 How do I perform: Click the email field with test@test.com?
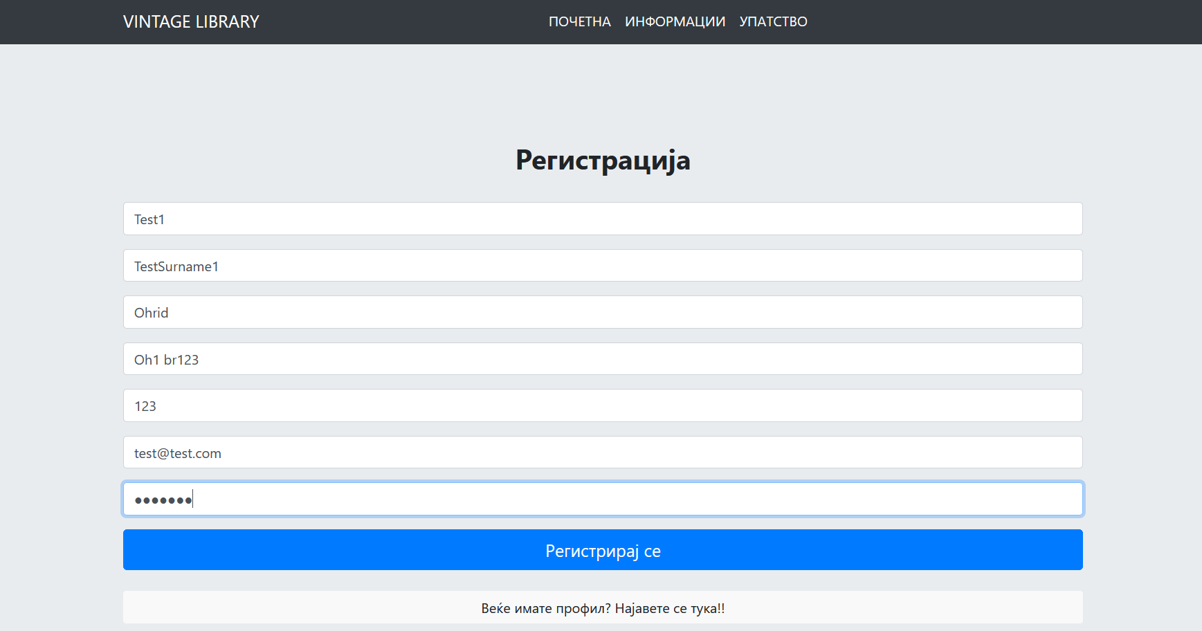click(602, 452)
